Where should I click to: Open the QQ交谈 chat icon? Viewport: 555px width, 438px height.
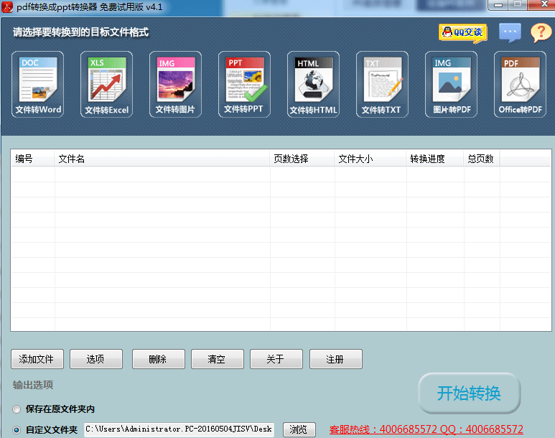(x=462, y=32)
